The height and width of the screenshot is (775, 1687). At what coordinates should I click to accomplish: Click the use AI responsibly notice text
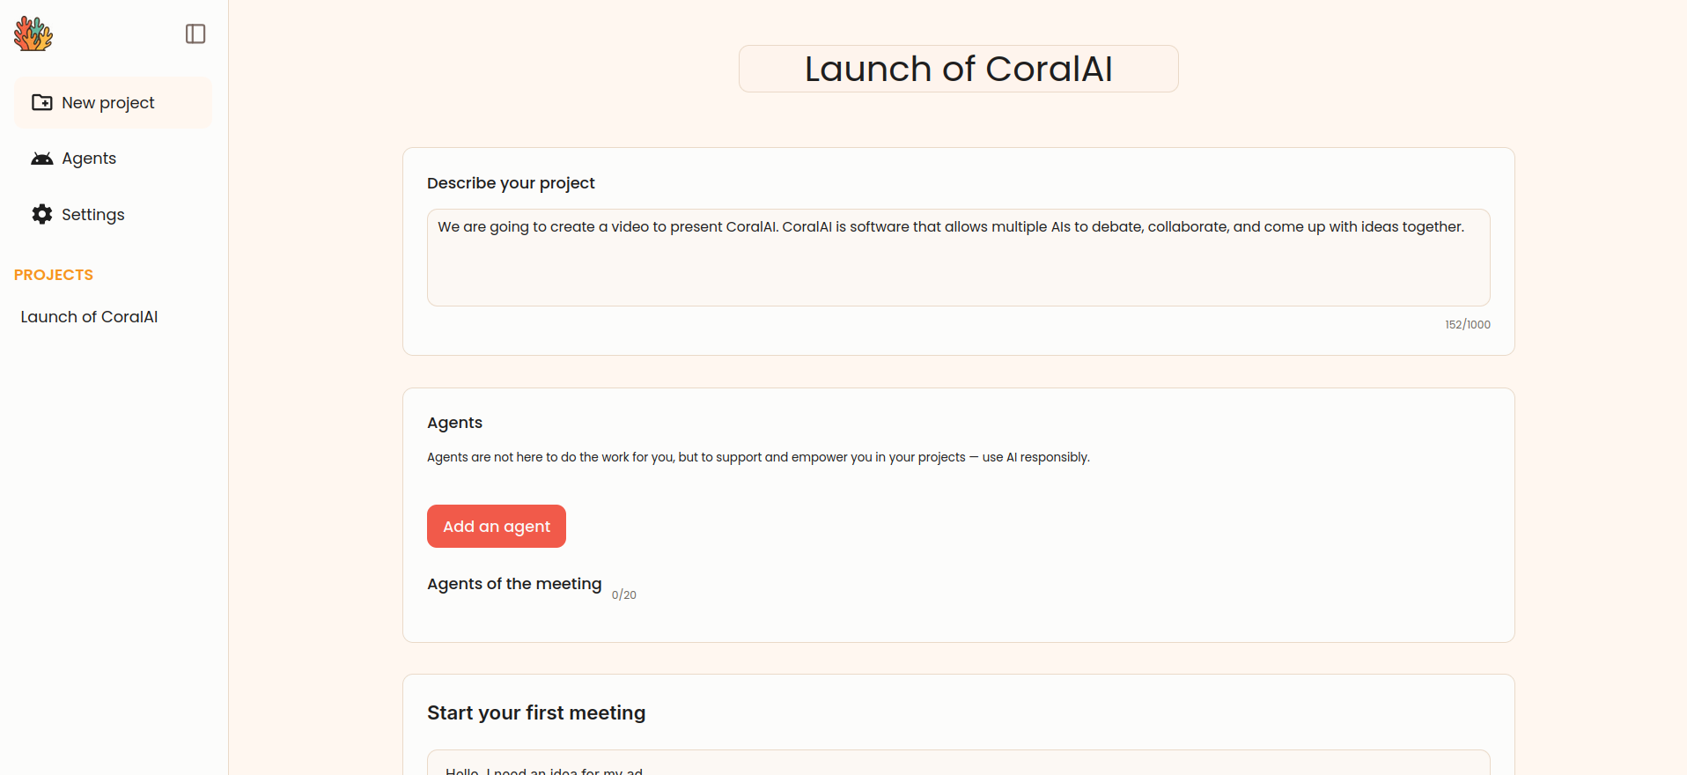(x=758, y=457)
